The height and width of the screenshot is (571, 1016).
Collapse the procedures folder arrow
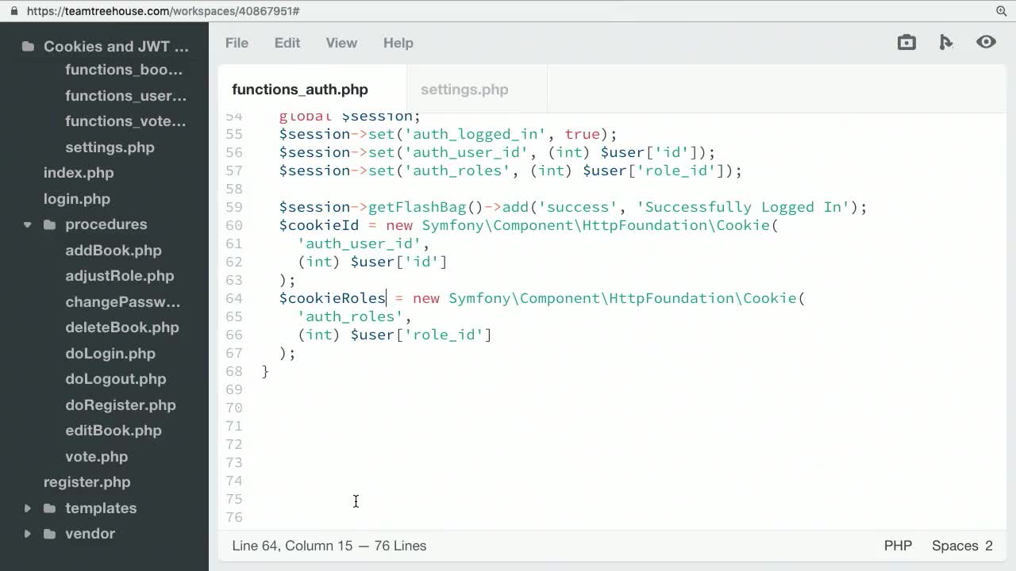[x=28, y=224]
